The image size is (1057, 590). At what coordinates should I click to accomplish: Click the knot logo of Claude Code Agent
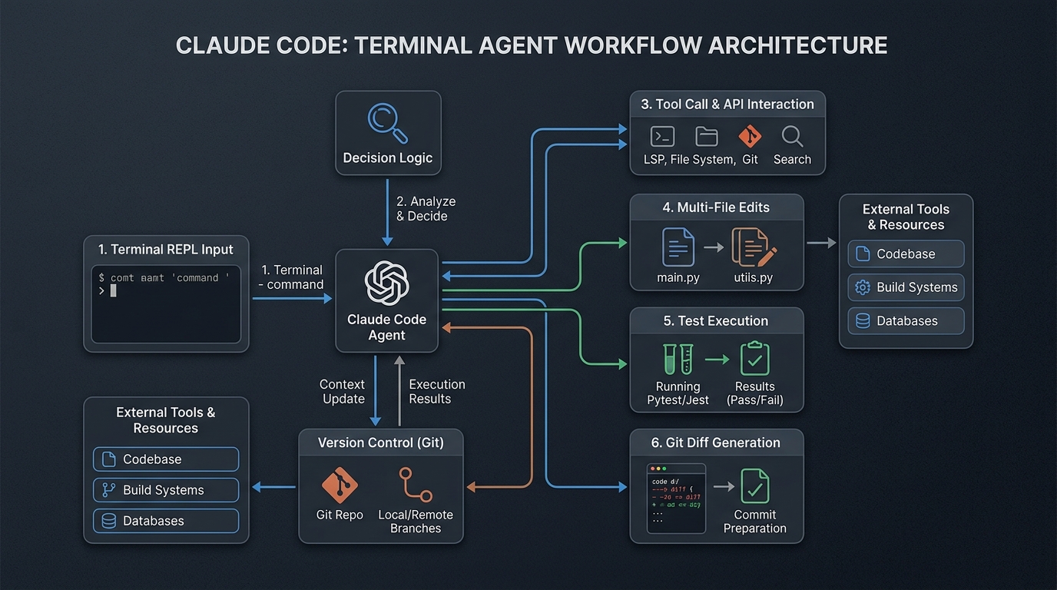coord(386,283)
